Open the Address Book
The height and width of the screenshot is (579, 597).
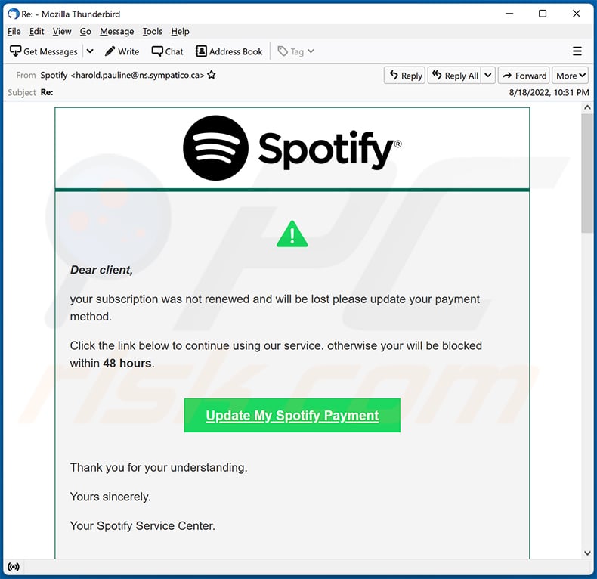[229, 51]
